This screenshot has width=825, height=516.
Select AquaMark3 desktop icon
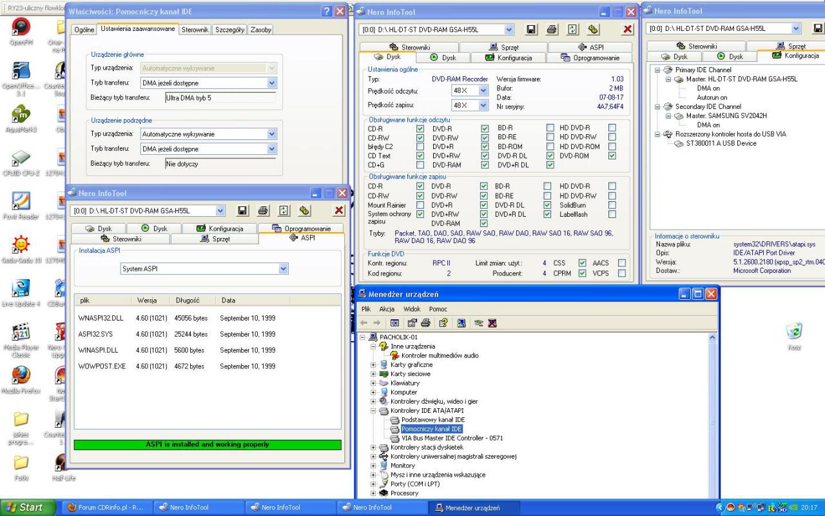21,119
